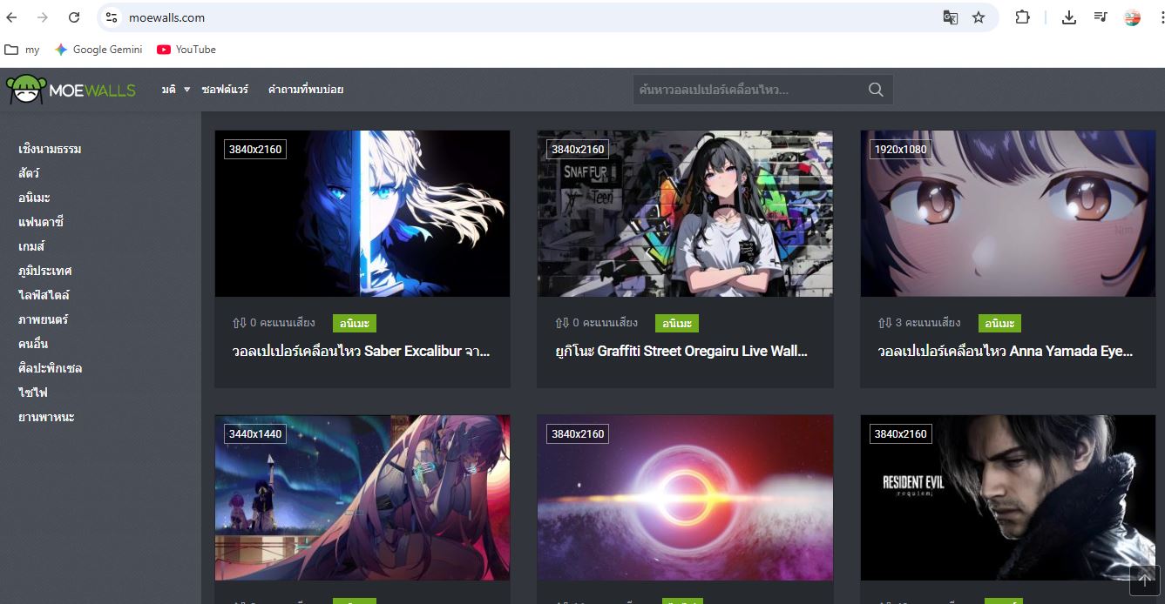Viewport: 1165px width, 604px height.
Task: Open the 3440x1440 aurora anime wallpaper thumbnail
Action: pyautogui.click(x=362, y=498)
